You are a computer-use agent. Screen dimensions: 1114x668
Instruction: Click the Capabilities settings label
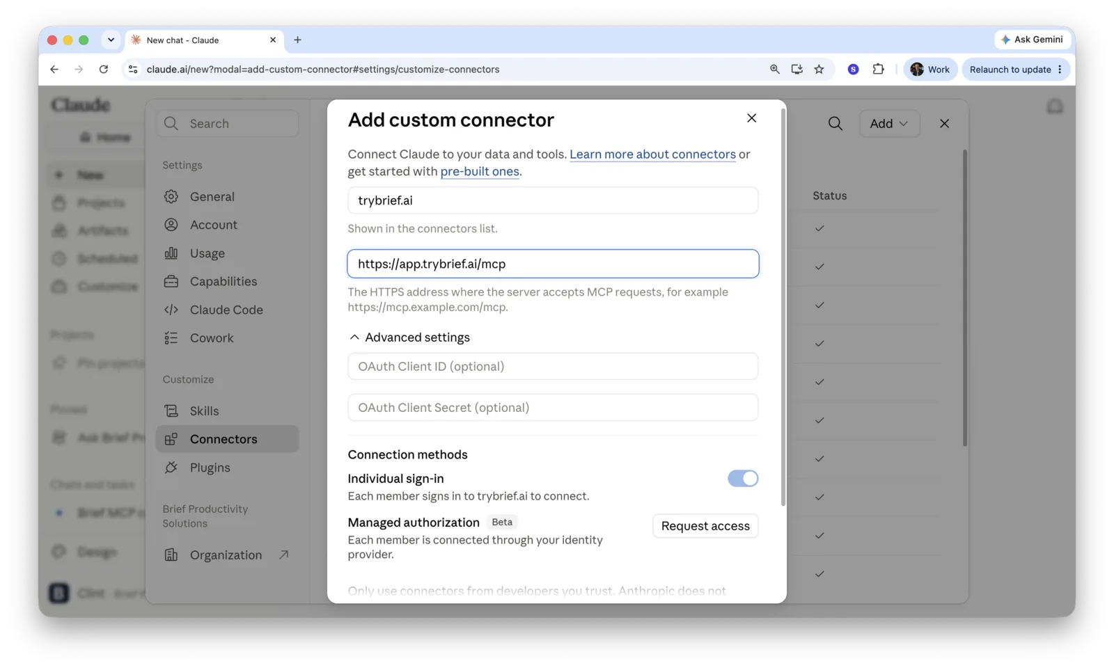pos(223,281)
